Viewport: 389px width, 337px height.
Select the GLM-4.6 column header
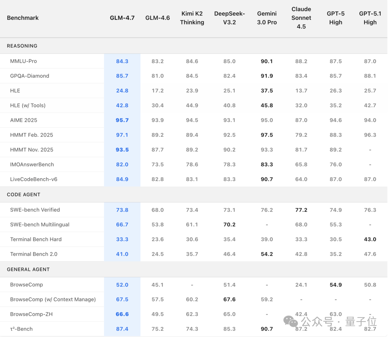click(157, 18)
